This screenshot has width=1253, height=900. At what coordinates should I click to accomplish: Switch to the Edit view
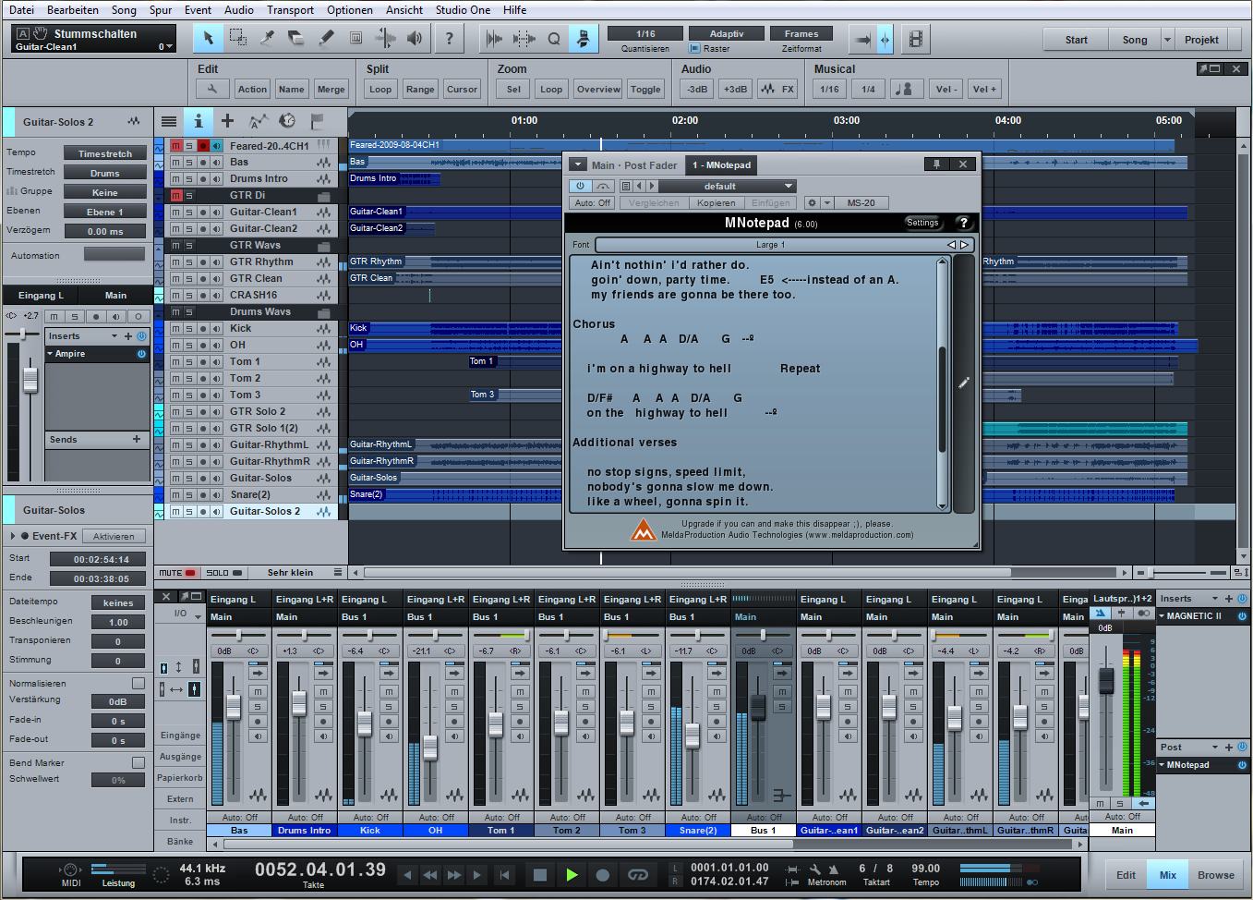tap(1126, 875)
